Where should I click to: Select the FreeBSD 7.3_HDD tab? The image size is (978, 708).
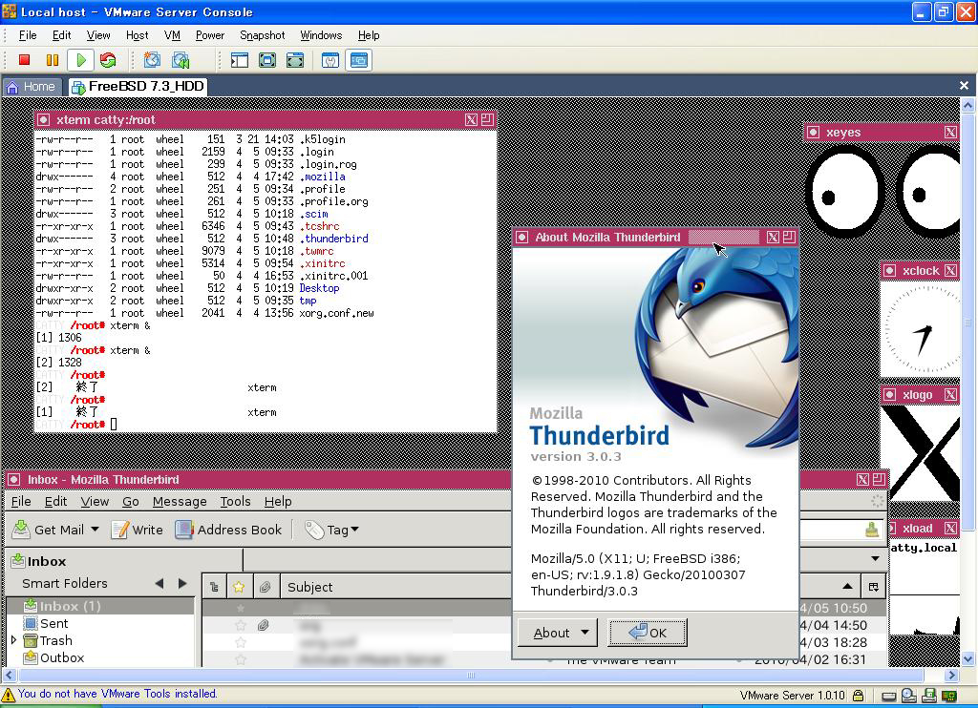[x=138, y=87]
